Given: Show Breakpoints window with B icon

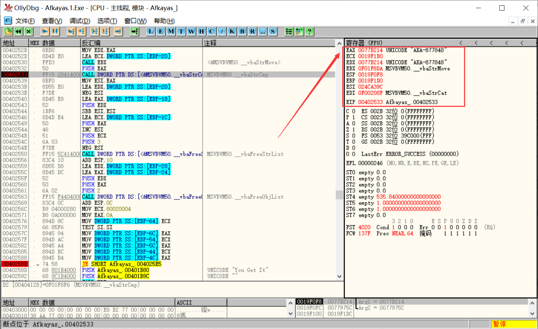Looking at the screenshot, I should [x=242, y=32].
